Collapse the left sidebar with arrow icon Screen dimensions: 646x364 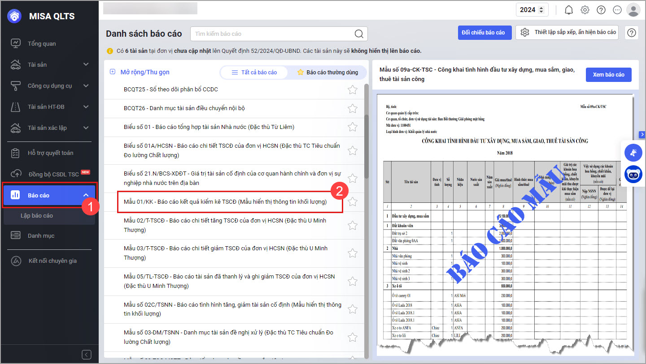coord(87,355)
